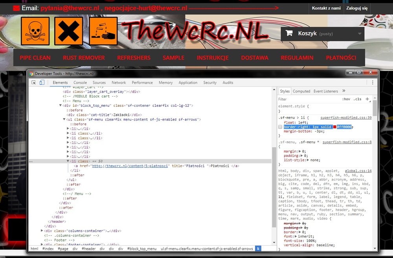Open REGULAMIN menu item
393x258 pixels.
pyautogui.click(x=297, y=58)
